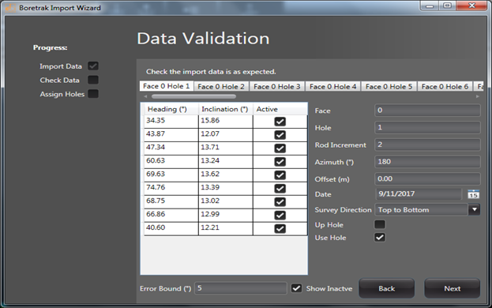Click the Import Data progress checkbox
Image resolution: width=492 pixels, height=308 pixels.
point(93,66)
